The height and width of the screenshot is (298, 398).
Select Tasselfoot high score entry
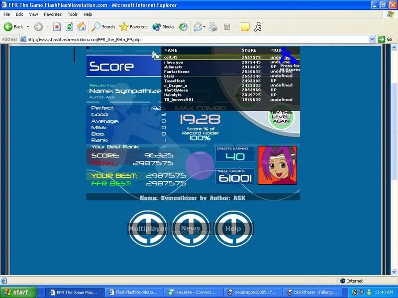click(228, 81)
